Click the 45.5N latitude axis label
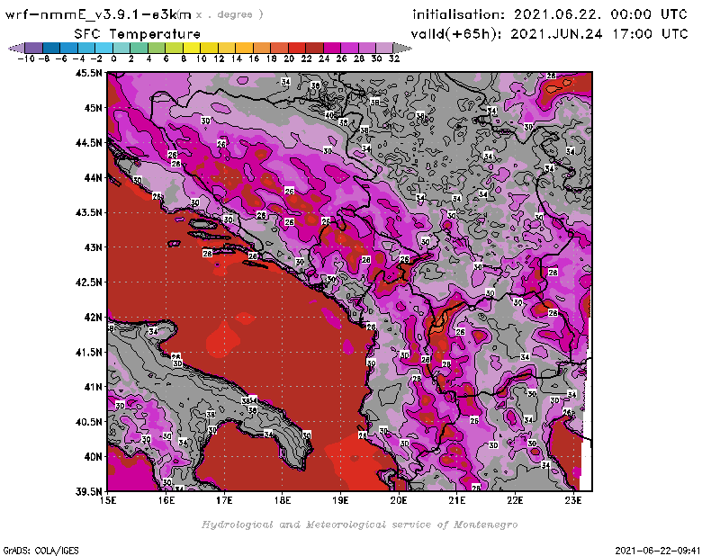 coord(88,73)
